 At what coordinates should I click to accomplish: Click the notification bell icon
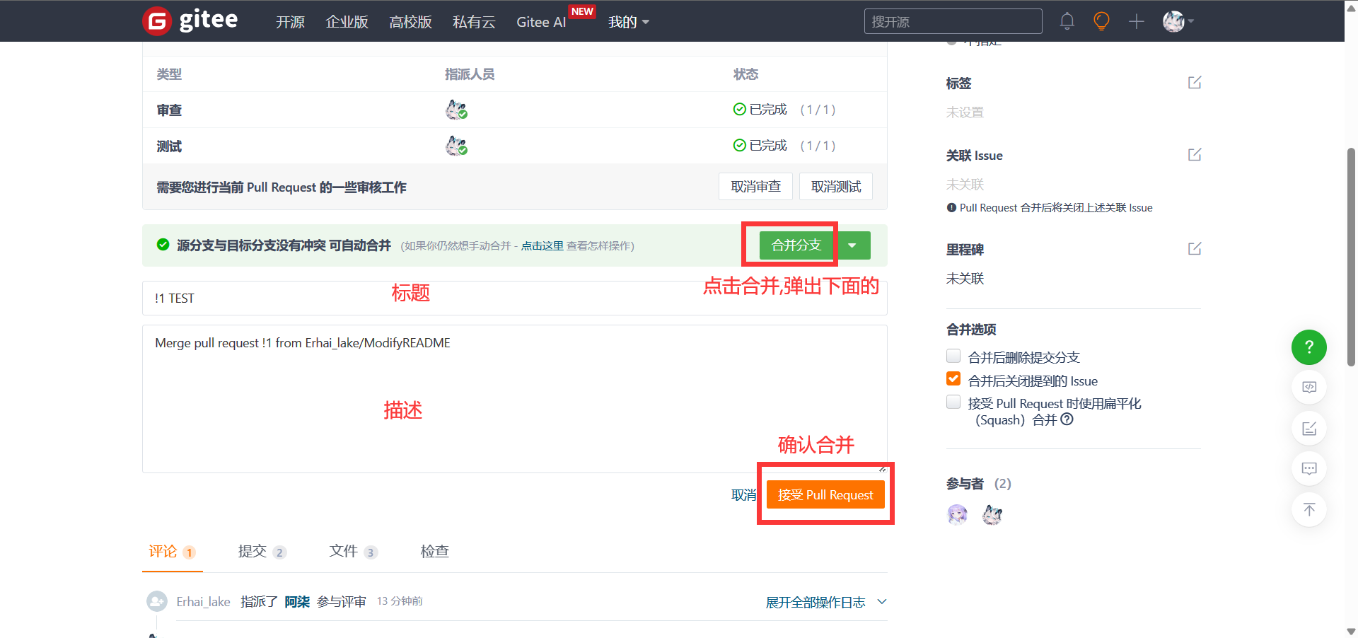[x=1067, y=21]
